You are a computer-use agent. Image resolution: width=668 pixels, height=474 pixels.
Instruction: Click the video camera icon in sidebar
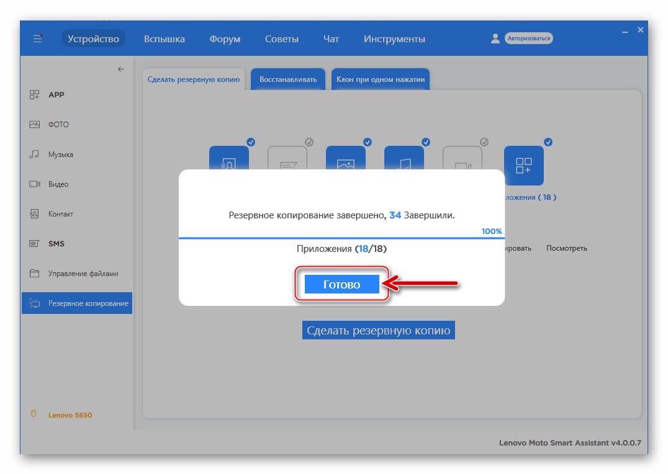[35, 184]
